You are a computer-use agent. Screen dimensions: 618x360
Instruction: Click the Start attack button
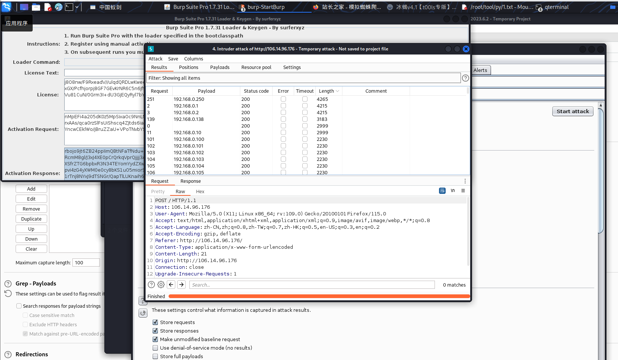[x=573, y=111]
